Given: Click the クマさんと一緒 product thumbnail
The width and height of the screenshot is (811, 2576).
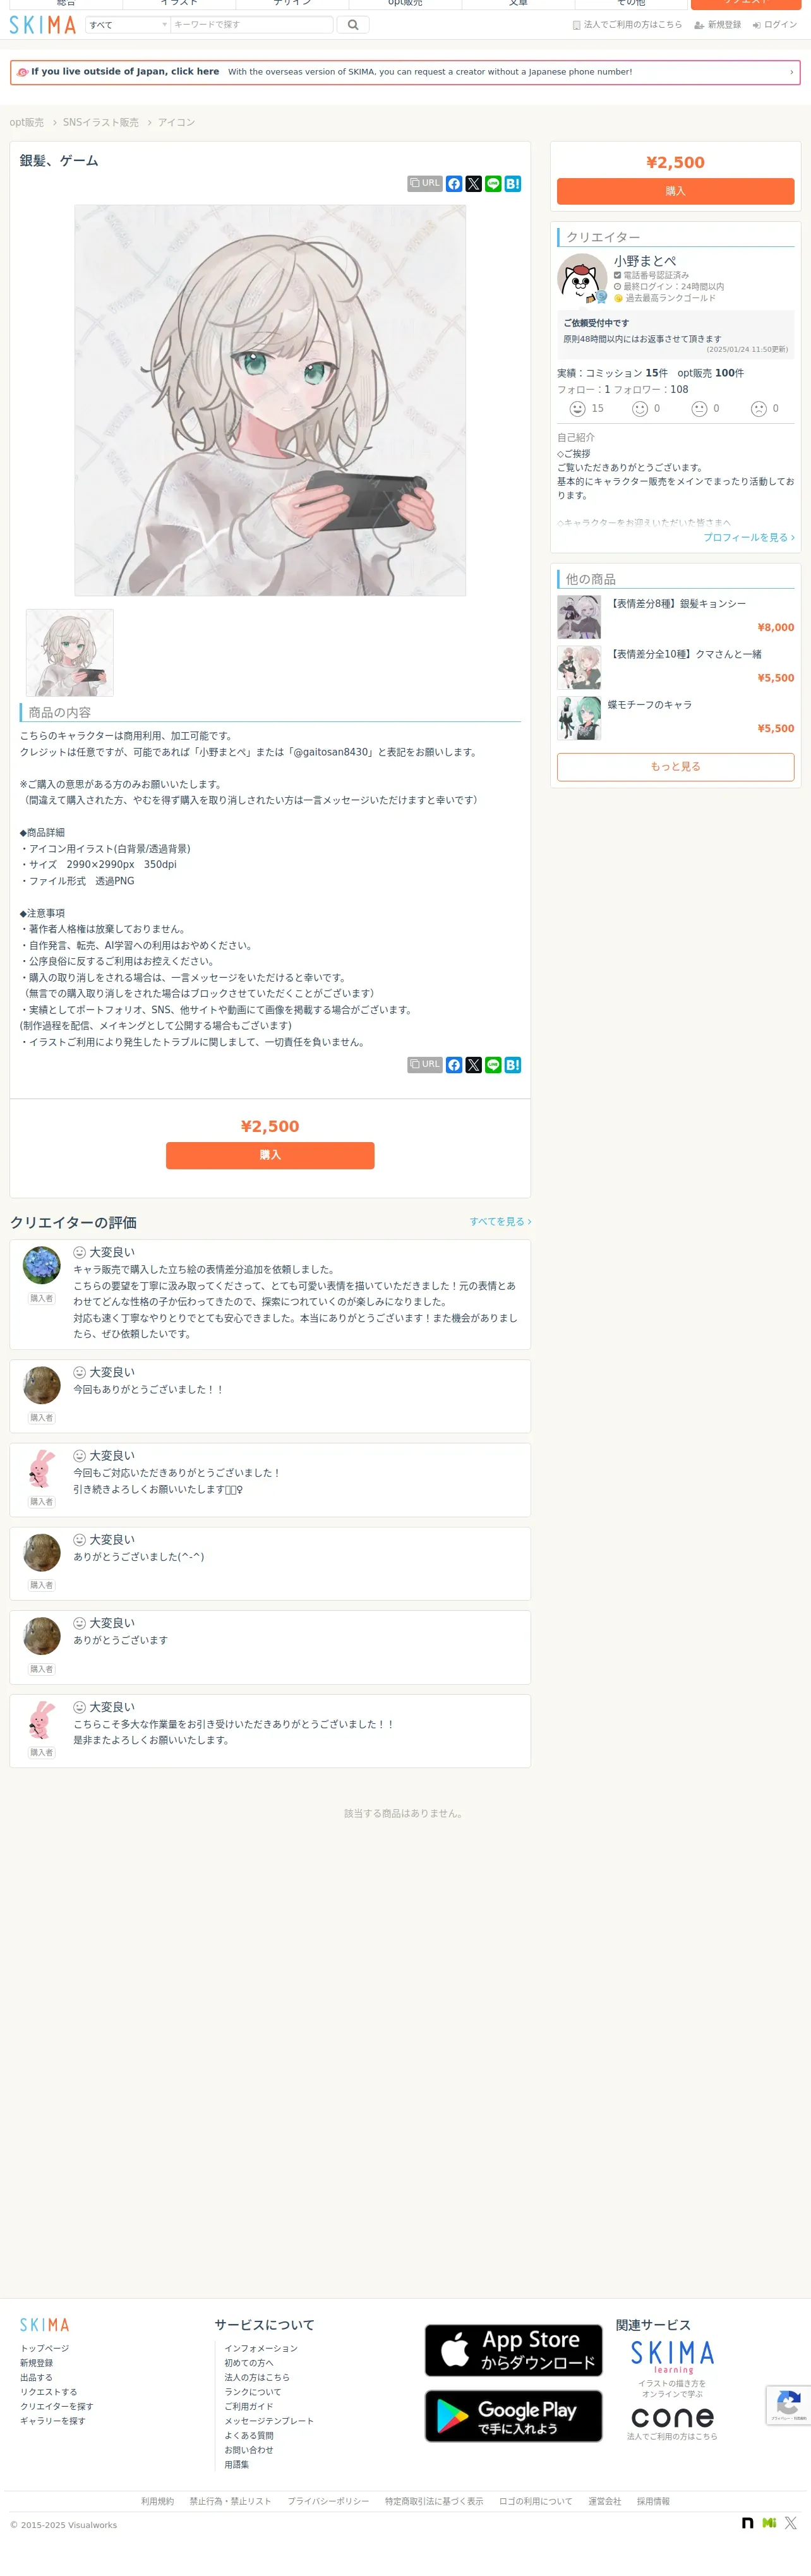Looking at the screenshot, I should coord(579,668).
